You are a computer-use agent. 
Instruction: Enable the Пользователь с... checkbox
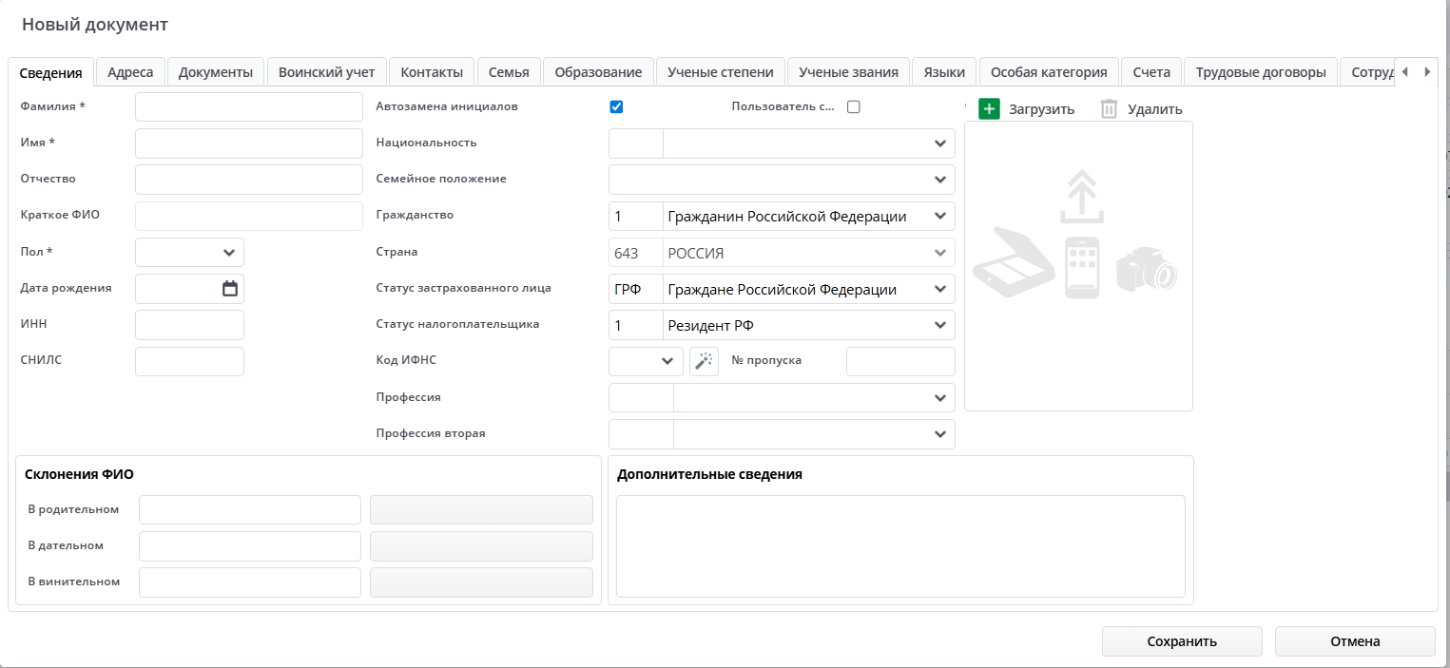(853, 106)
